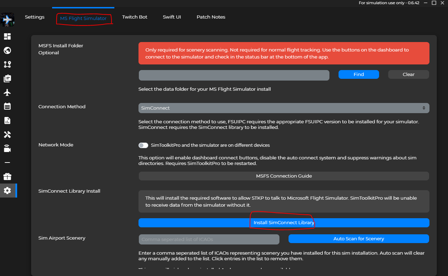The height and width of the screenshot is (276, 448).
Task: Open the route waypoints icon in sidebar
Action: coord(7,64)
